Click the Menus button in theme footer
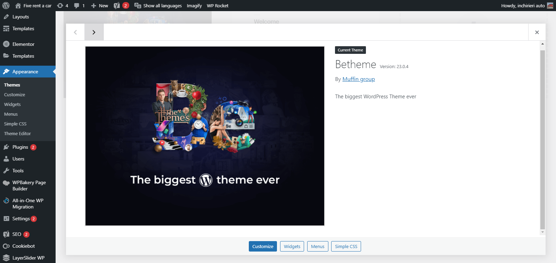 [318, 246]
